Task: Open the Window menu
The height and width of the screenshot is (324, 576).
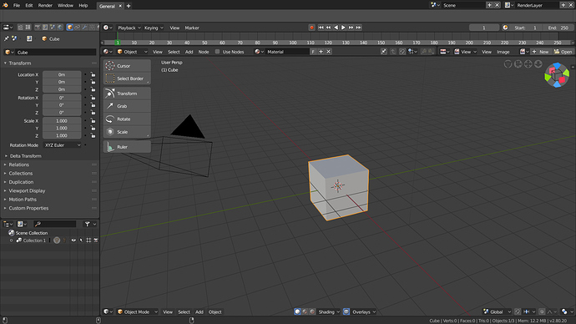Action: 65,5
